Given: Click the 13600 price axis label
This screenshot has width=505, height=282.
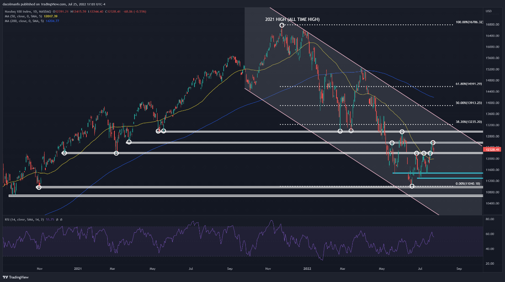Looking at the screenshot, I should pyautogui.click(x=492, y=114).
